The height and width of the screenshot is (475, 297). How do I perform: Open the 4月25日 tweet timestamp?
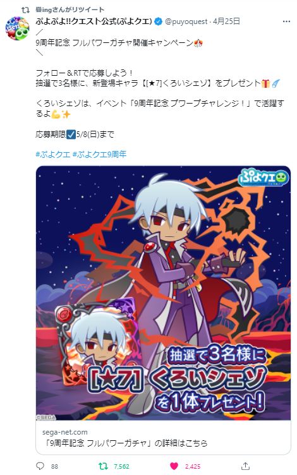pyautogui.click(x=226, y=21)
